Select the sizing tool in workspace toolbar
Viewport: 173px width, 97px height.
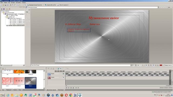coord(29,10)
